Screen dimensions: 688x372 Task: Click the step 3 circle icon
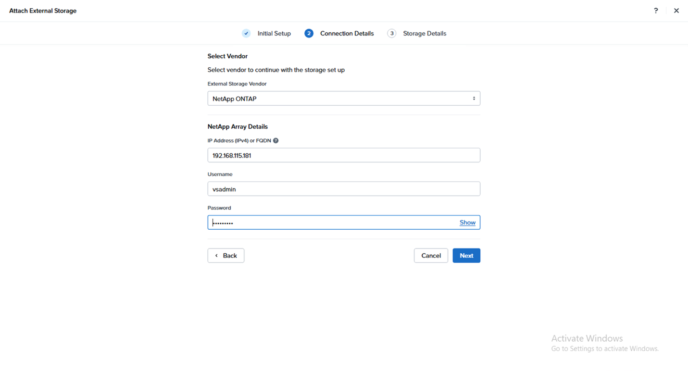click(392, 33)
